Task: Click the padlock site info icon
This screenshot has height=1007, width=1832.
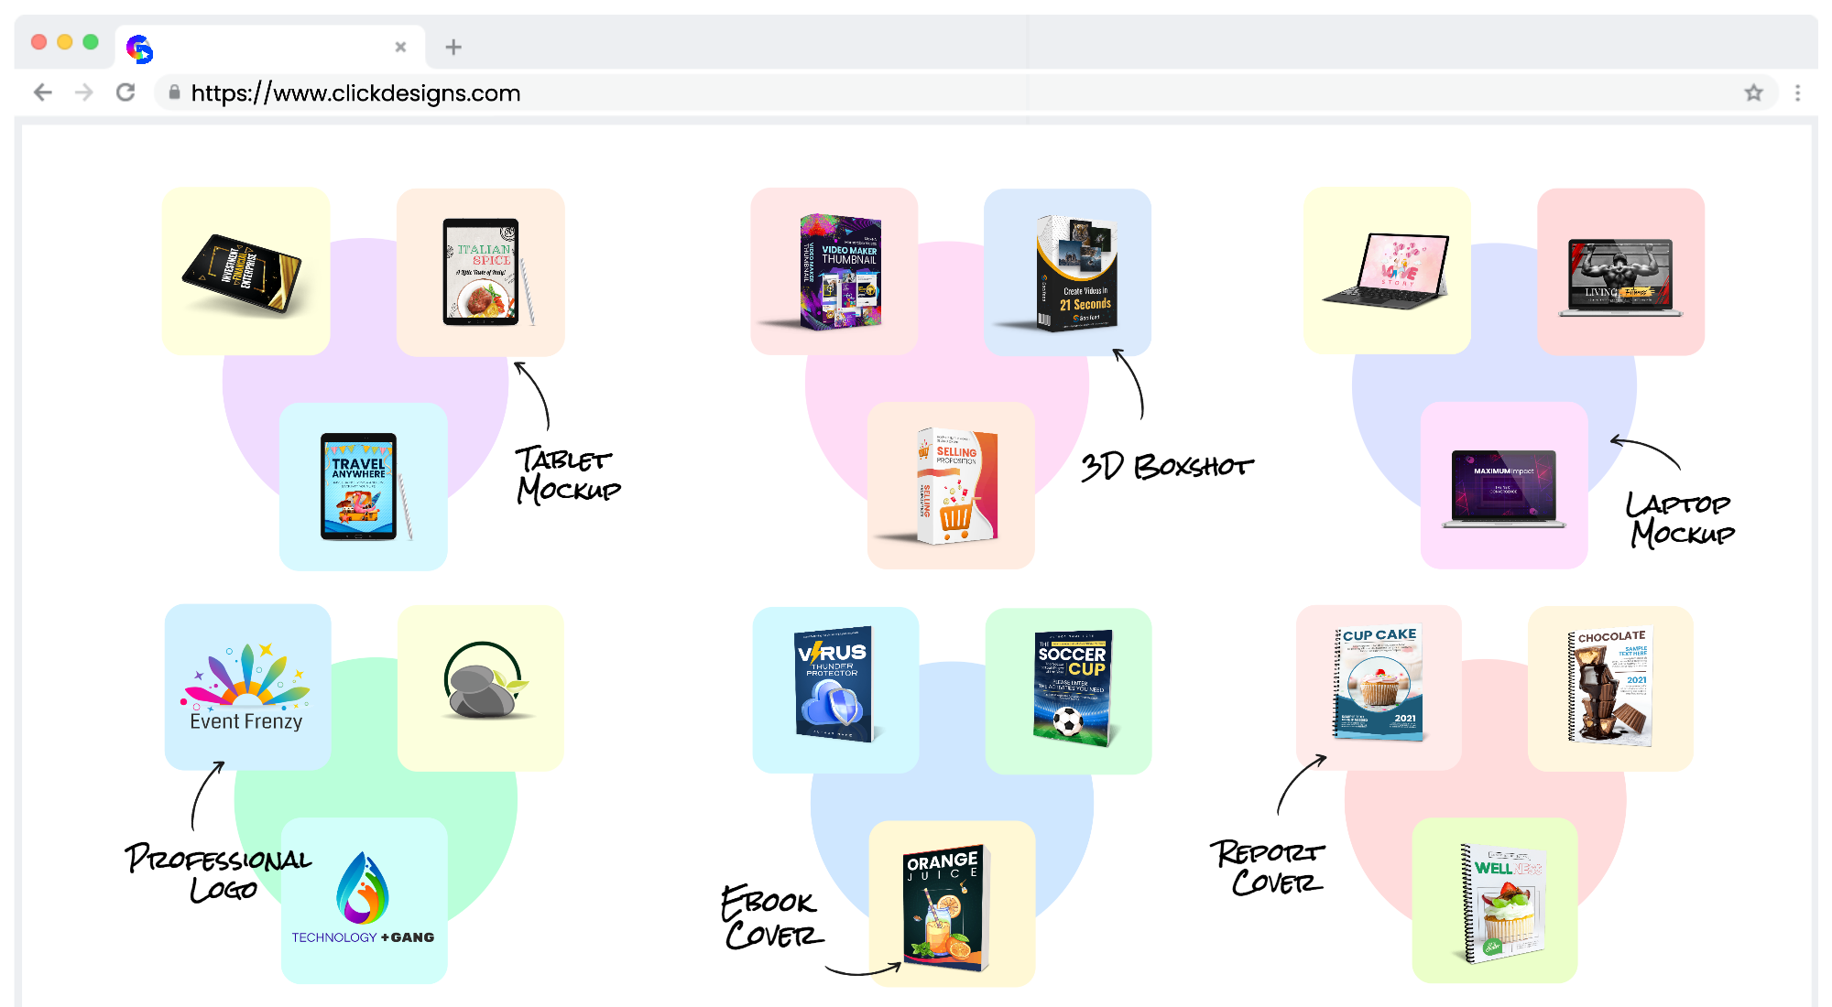Action: pos(174,92)
